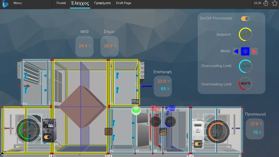
Task: Click the stopwatch timer icon
Action: pyautogui.click(x=266, y=3)
